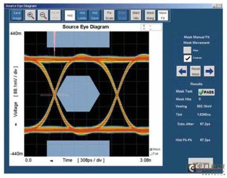Screen dimensions: 227x178
Task: Click the Save Image toolbar button
Action: click(17, 15)
